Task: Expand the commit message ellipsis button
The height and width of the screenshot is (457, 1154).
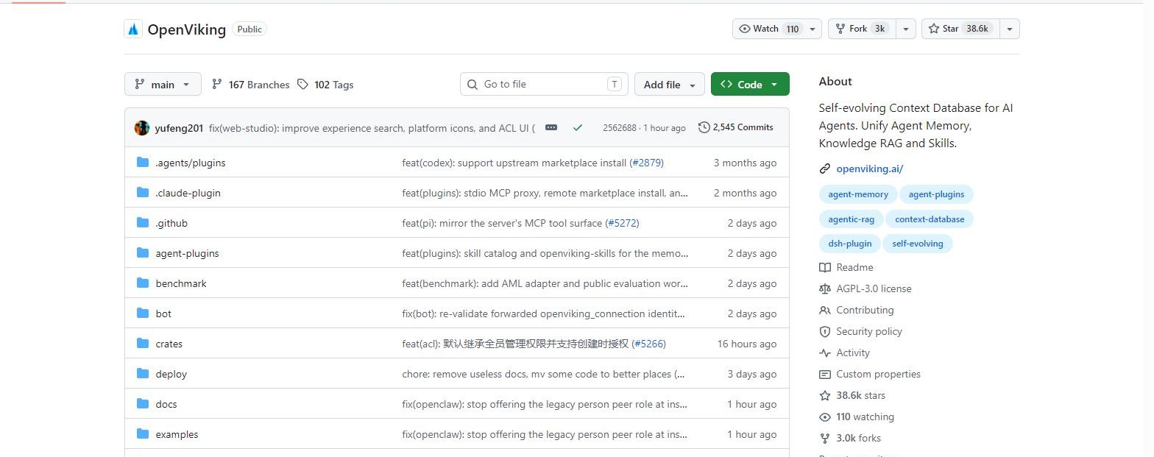Action: point(551,127)
